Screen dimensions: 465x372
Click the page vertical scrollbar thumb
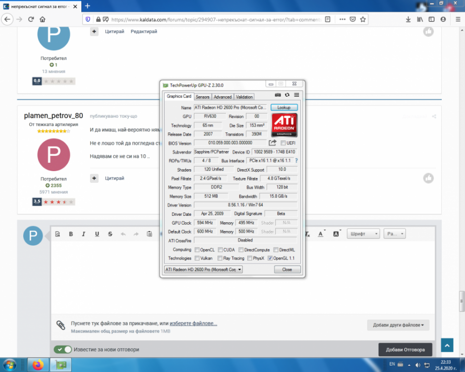click(462, 301)
